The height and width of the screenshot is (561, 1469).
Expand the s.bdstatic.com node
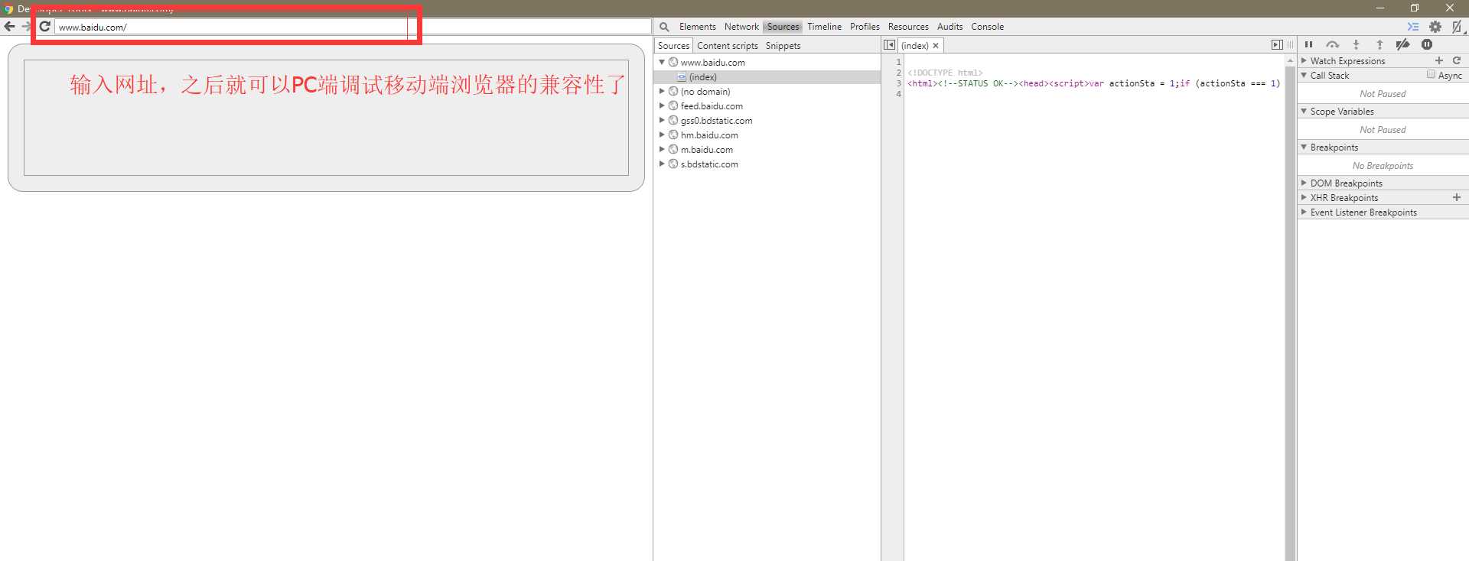point(662,164)
